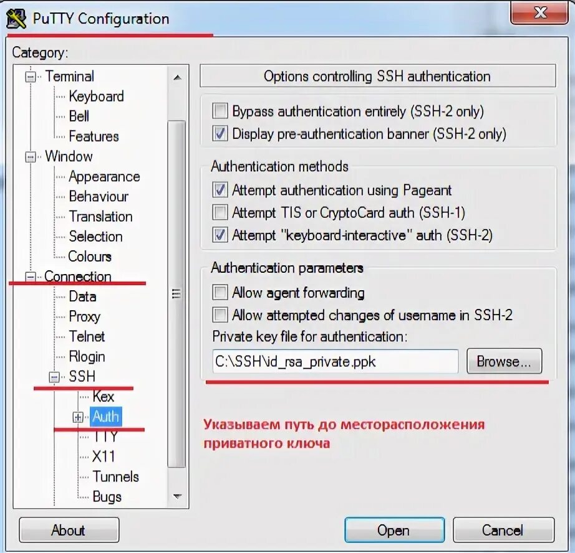Collapse the SSH tree node

click(54, 377)
